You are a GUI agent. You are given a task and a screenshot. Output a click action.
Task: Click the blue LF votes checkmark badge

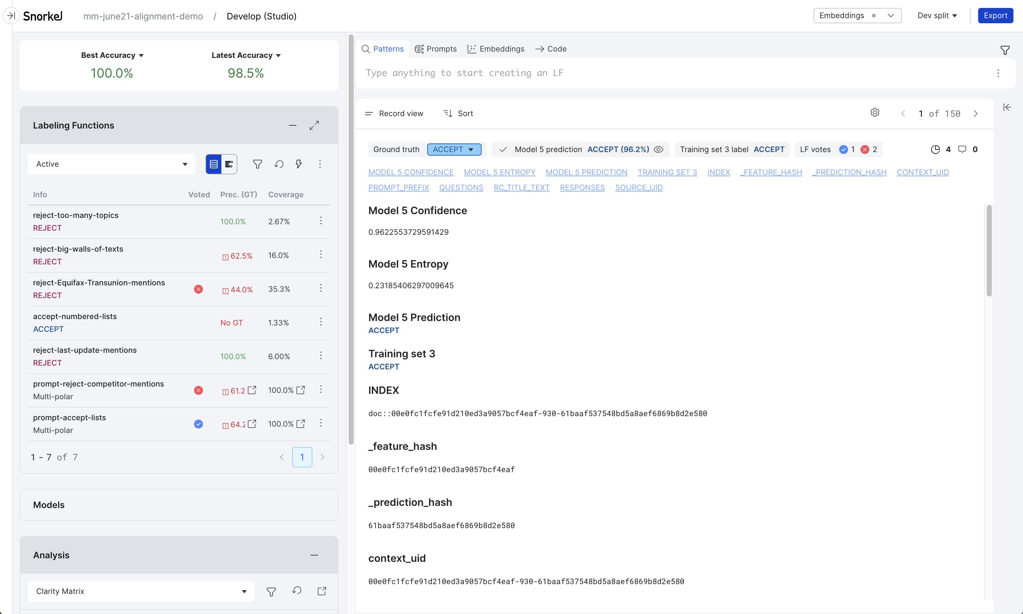844,149
